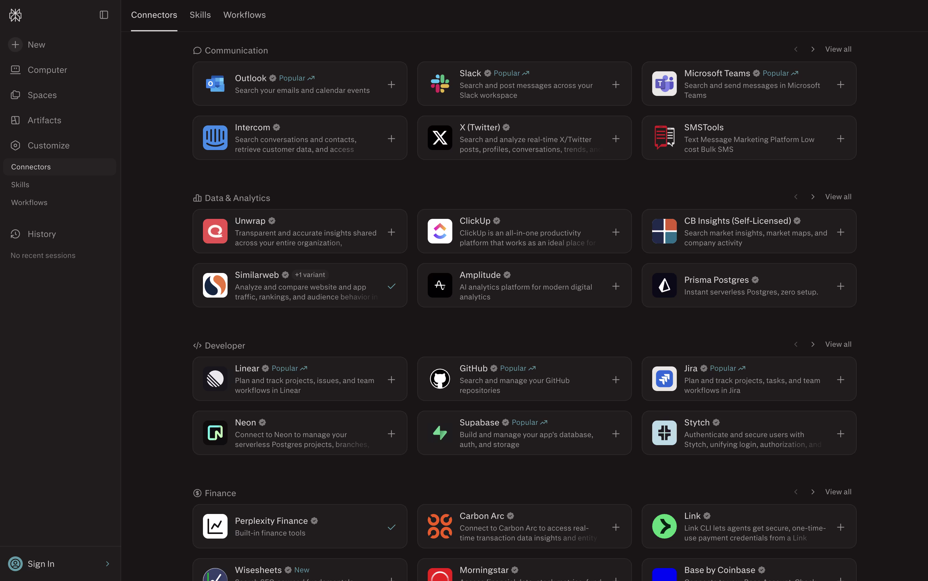Toggle the Perplexity Finance connector checkmark
928x581 pixels.
(x=391, y=527)
